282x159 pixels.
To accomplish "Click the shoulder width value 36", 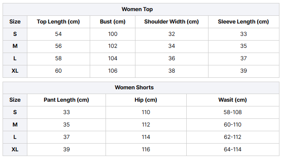I will click(172, 59).
